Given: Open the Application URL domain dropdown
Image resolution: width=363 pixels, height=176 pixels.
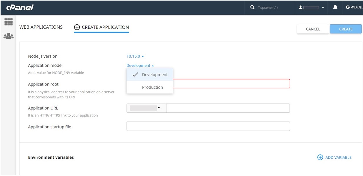Looking at the screenshot, I should coord(146,108).
